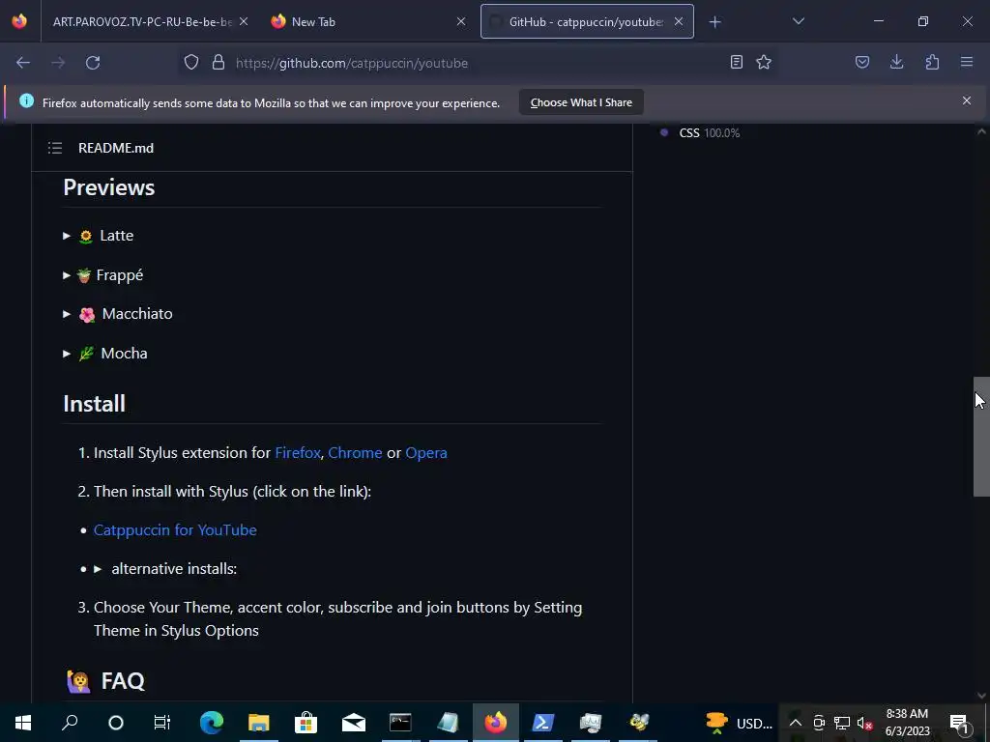This screenshot has height=742, width=990.
Task: Open the extensions puzzle icon
Action: point(932,62)
